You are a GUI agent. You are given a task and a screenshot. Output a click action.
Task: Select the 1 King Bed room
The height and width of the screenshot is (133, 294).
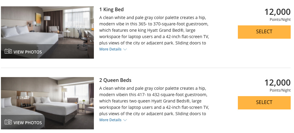click(x=264, y=32)
